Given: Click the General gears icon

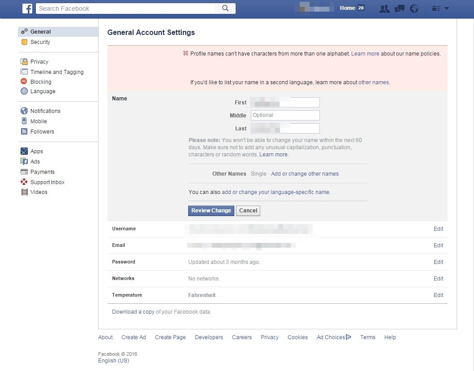Looking at the screenshot, I should 24,31.
